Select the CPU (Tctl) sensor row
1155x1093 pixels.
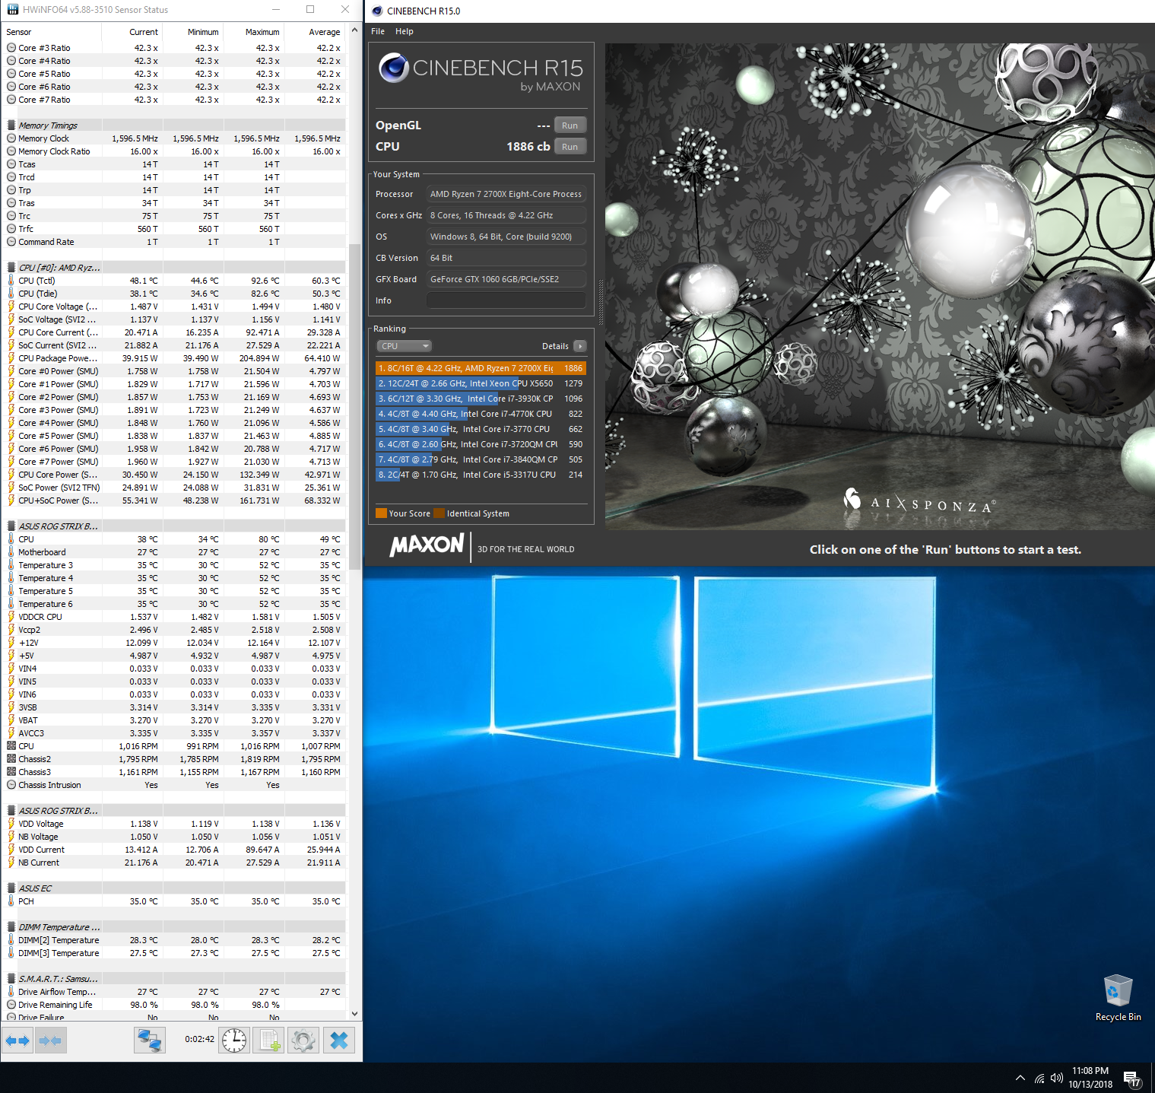coord(174,281)
